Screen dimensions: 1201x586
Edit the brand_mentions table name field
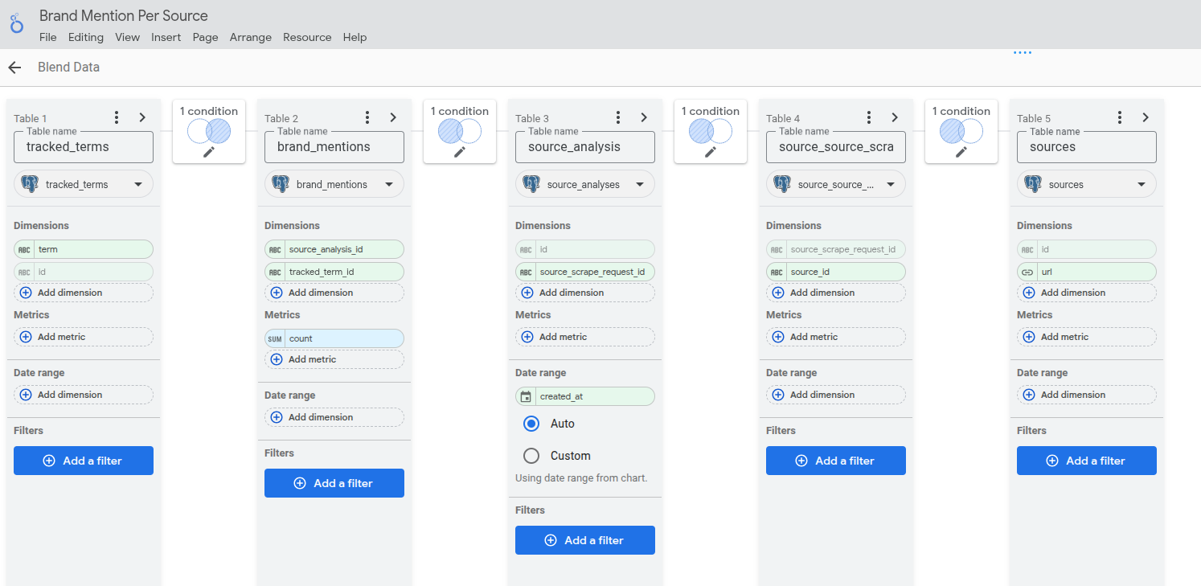(334, 147)
